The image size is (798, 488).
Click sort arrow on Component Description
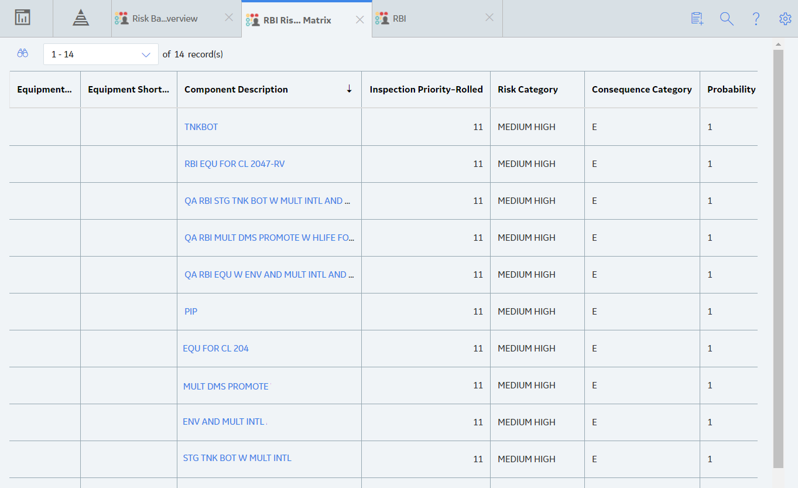[350, 89]
